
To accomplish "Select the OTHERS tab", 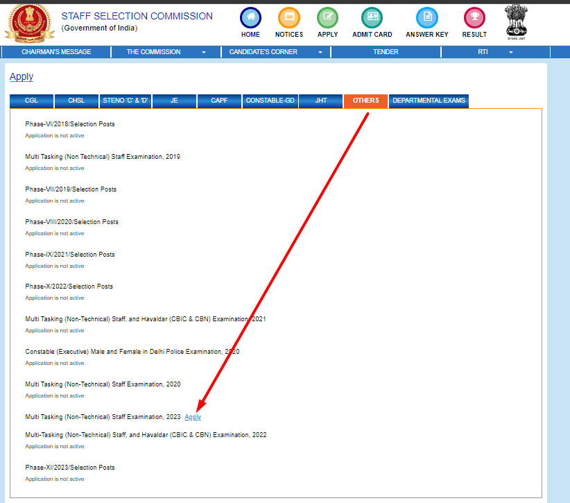I will (365, 101).
